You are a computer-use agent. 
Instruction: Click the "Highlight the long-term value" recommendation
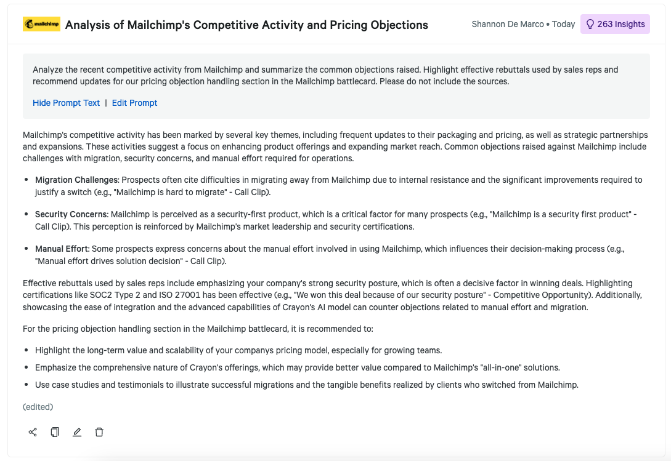coord(238,350)
